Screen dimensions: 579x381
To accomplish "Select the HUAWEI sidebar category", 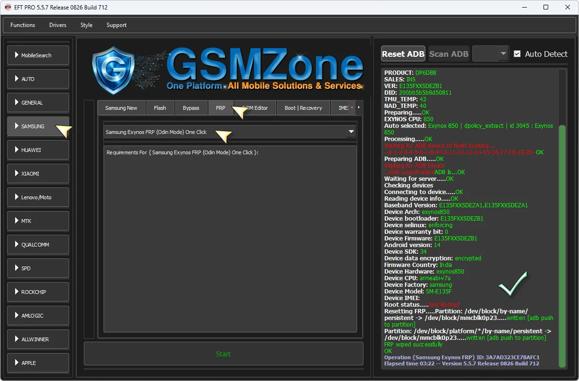I will (38, 150).
